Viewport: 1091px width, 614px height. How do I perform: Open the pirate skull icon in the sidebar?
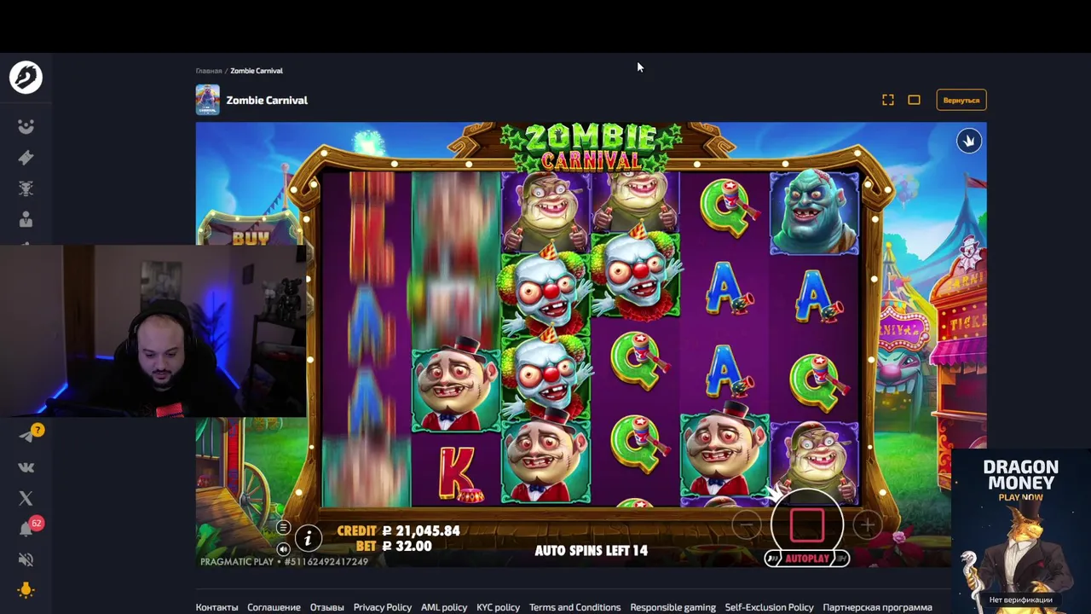[x=26, y=188]
